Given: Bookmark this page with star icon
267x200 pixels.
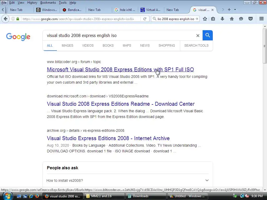Looking at the screenshot, I should tap(205, 19).
